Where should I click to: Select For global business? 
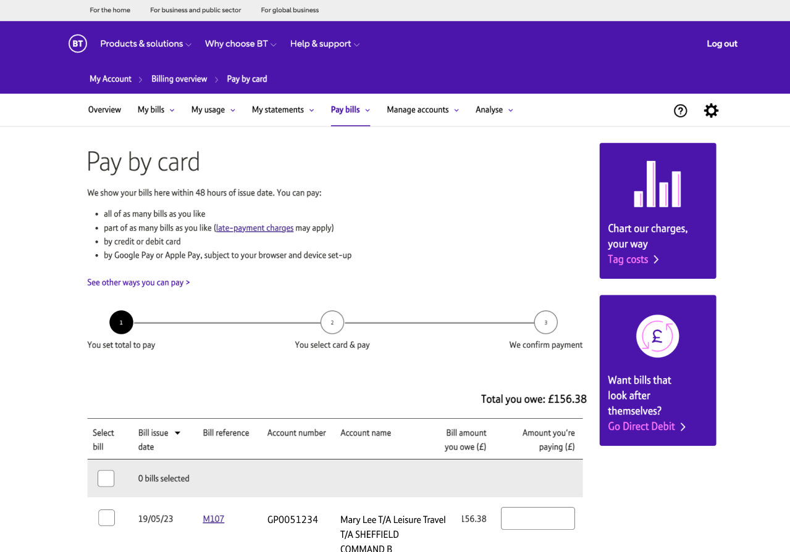(x=290, y=10)
